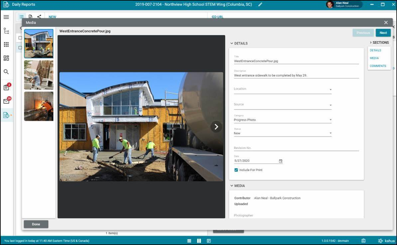Viewport: 397px width, 245px height.
Task: Jump to MEDIA in the Sections panel
Action: coord(374,58)
